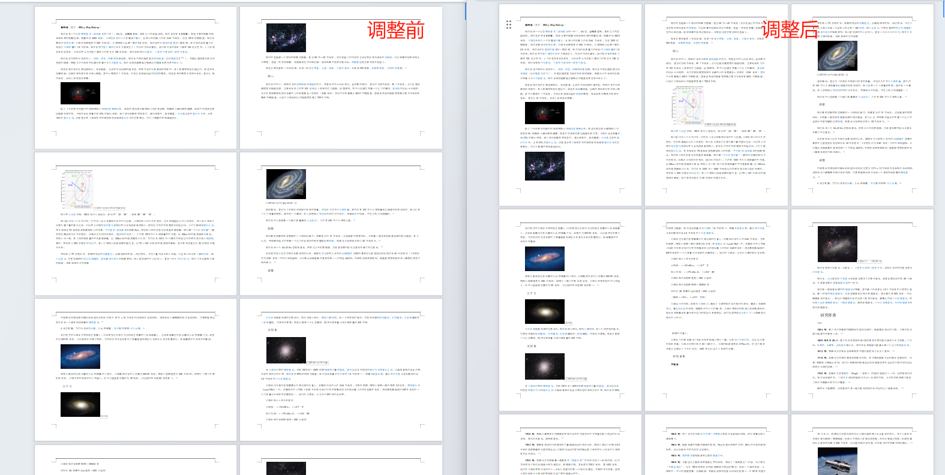Select the dark elliptical galaxy photo on the before document's fifth page
The width and height of the screenshot is (945, 475).
(x=80, y=405)
